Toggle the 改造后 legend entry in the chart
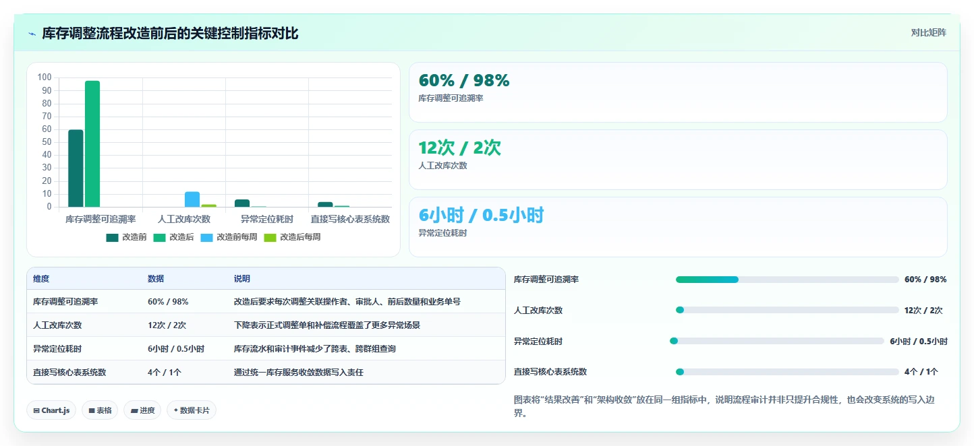Viewport: 974px width, 446px height. point(174,237)
